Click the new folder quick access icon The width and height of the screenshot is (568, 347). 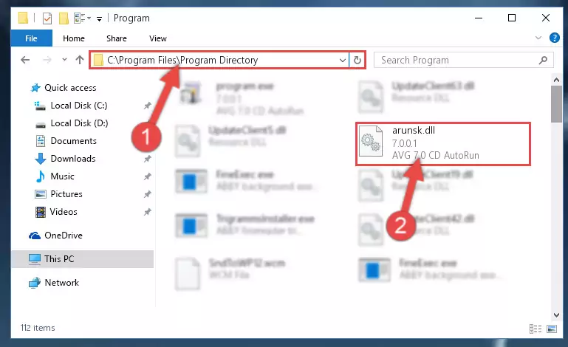tap(64, 18)
